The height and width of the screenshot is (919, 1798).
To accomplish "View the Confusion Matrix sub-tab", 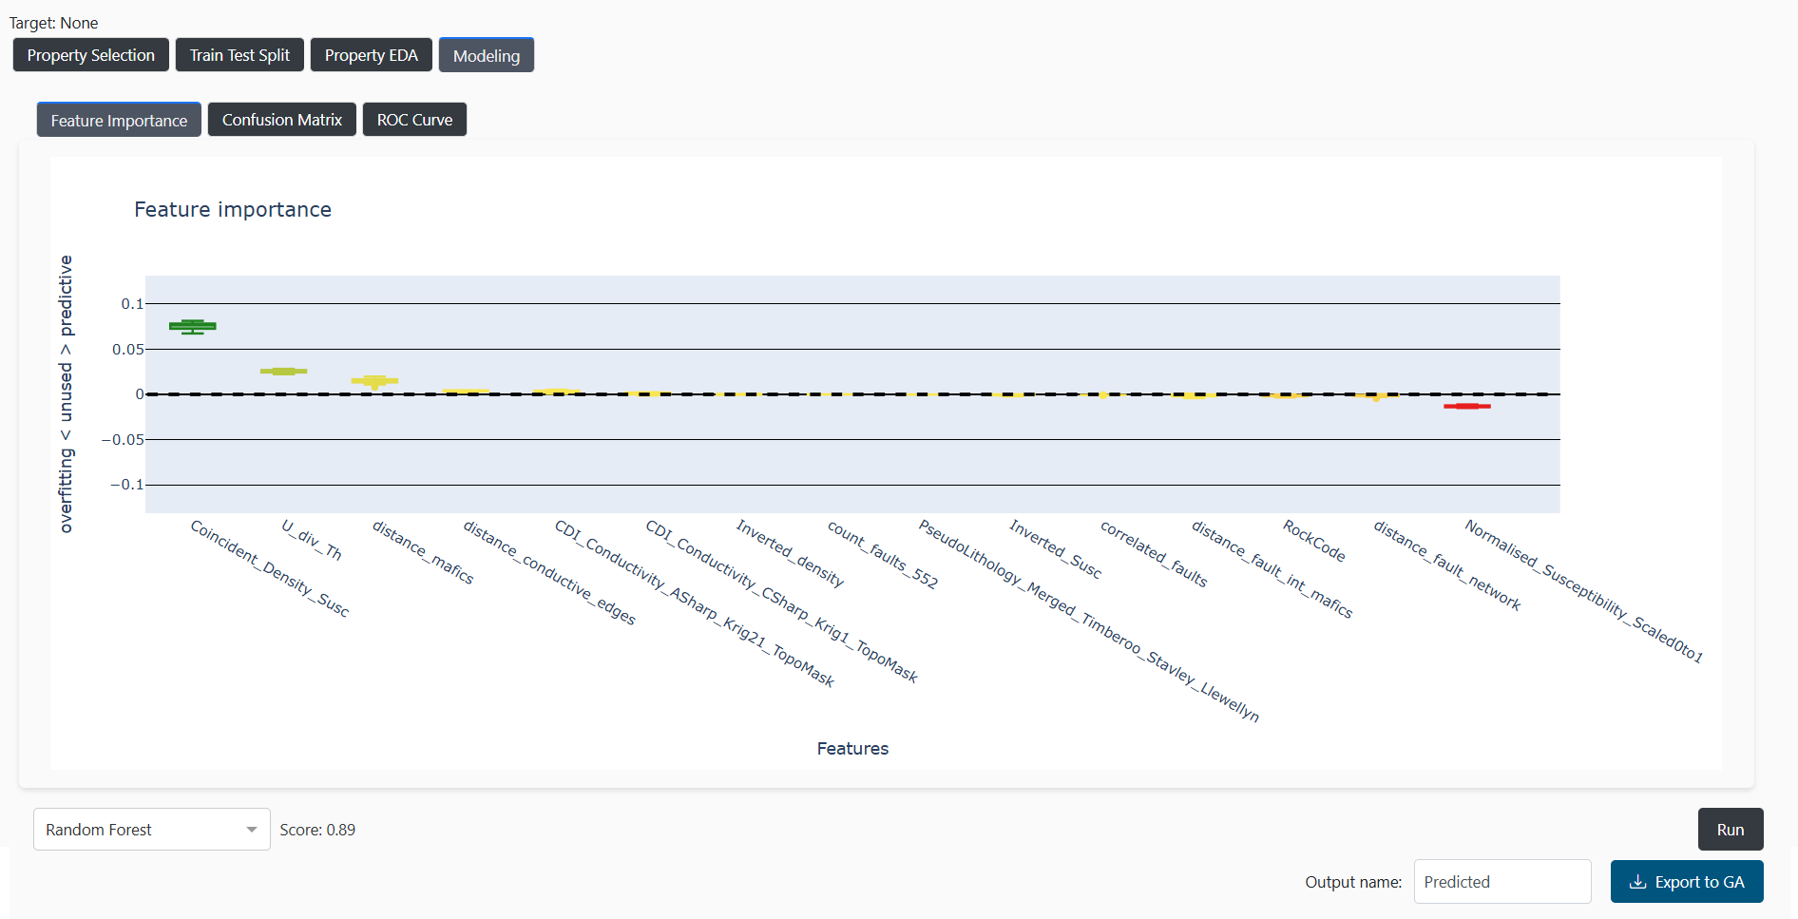I will click(x=281, y=120).
